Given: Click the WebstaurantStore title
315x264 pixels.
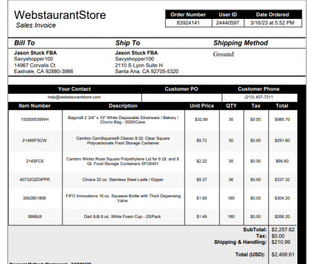Looking at the screenshot, I should click(x=60, y=15).
